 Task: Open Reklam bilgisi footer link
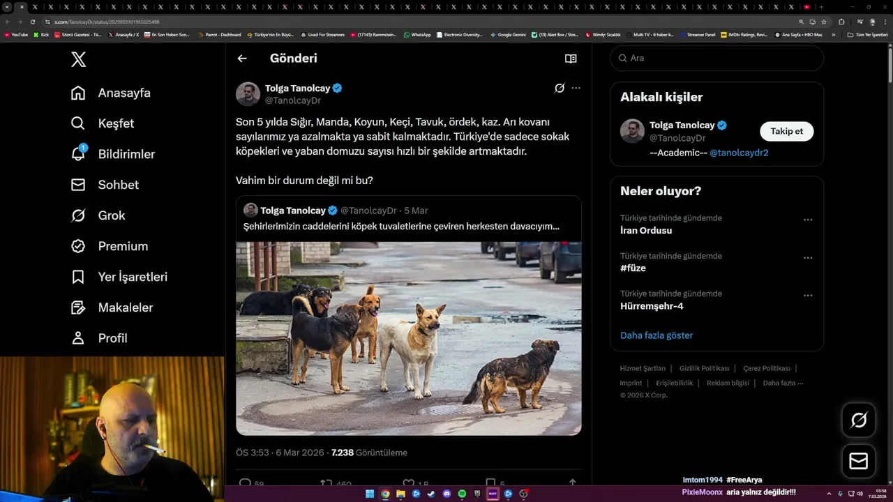(728, 383)
